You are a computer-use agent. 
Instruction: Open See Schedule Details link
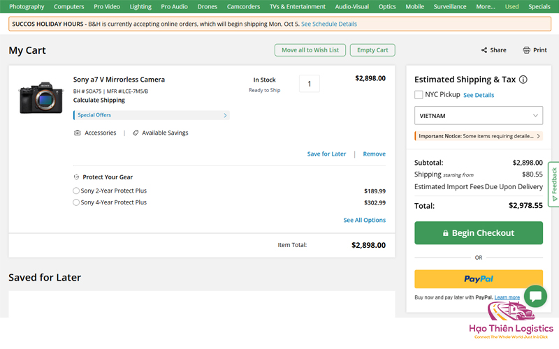click(x=328, y=24)
